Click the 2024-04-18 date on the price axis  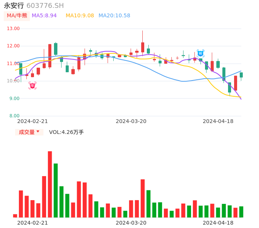(218, 121)
